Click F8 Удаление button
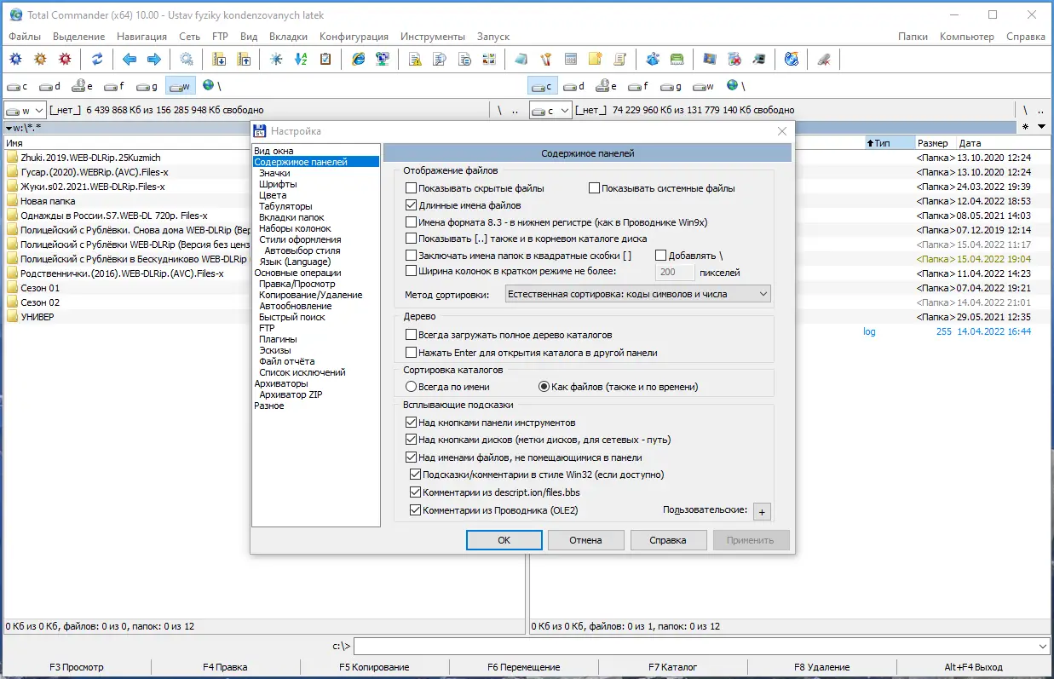The height and width of the screenshot is (679, 1054). [821, 667]
